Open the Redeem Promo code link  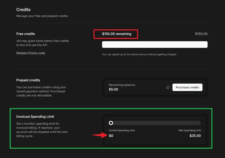pos(31,53)
